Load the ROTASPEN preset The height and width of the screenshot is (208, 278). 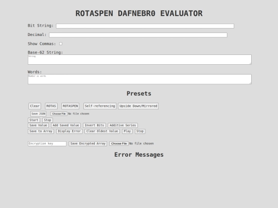point(70,106)
